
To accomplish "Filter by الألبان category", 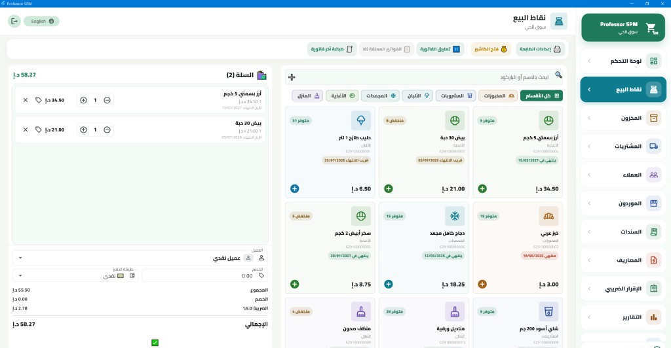I will (417, 96).
